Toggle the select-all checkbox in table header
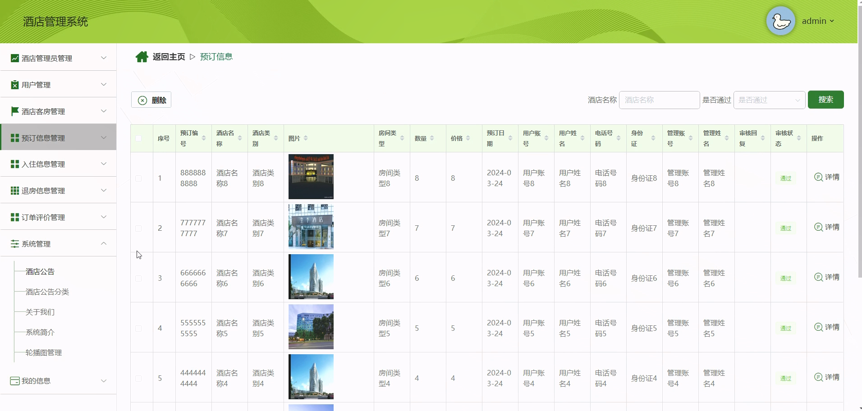This screenshot has width=862, height=411. (138, 138)
